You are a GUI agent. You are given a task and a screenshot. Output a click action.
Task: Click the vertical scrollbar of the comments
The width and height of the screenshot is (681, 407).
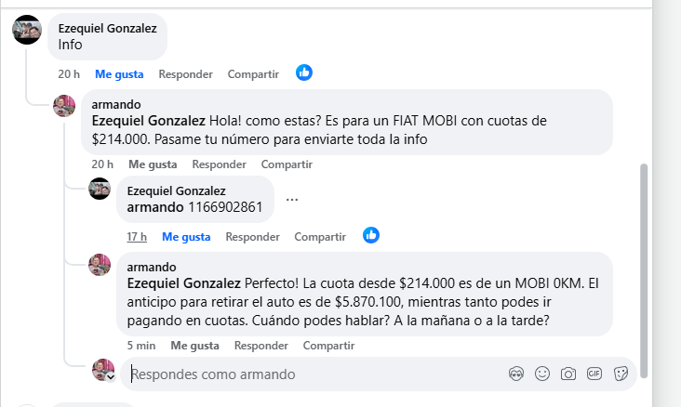point(643,269)
